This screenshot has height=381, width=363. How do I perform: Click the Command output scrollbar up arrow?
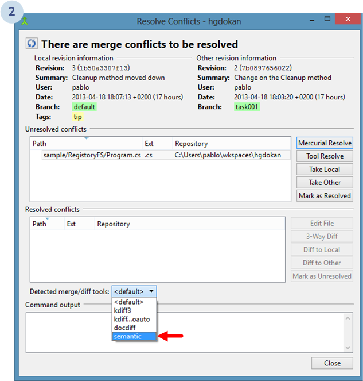(x=348, y=318)
